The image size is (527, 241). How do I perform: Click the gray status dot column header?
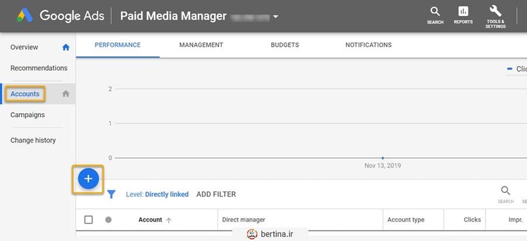[108, 220]
